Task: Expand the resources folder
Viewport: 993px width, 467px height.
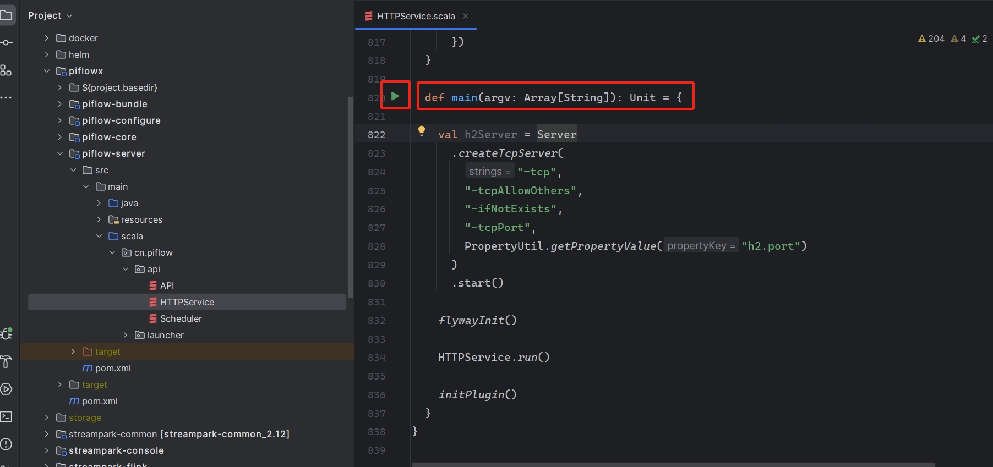Action: click(99, 219)
